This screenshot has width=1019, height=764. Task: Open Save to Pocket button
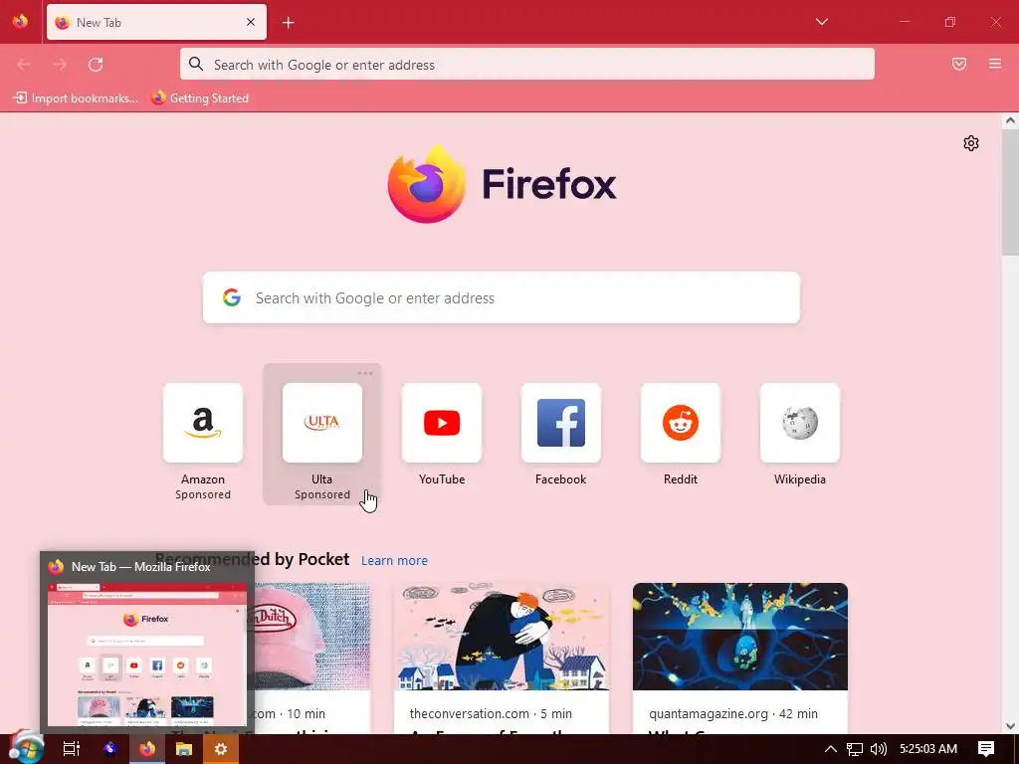tap(959, 64)
